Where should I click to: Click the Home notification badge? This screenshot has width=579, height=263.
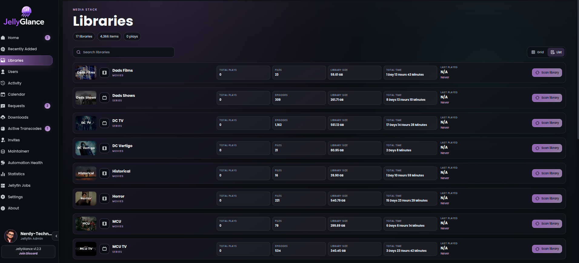pyautogui.click(x=48, y=38)
